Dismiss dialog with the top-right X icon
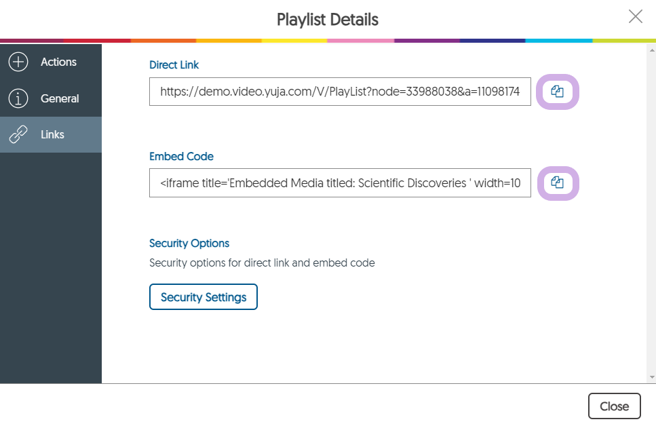Image resolution: width=656 pixels, height=426 pixels. [x=635, y=17]
